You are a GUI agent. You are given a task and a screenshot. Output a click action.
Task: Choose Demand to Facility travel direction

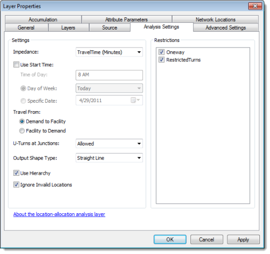click(x=22, y=122)
